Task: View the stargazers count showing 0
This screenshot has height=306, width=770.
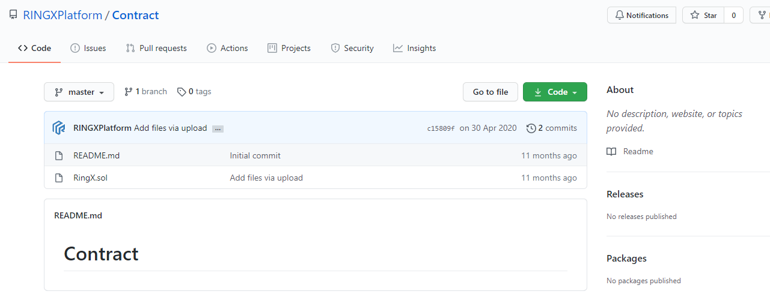Action: (x=733, y=16)
